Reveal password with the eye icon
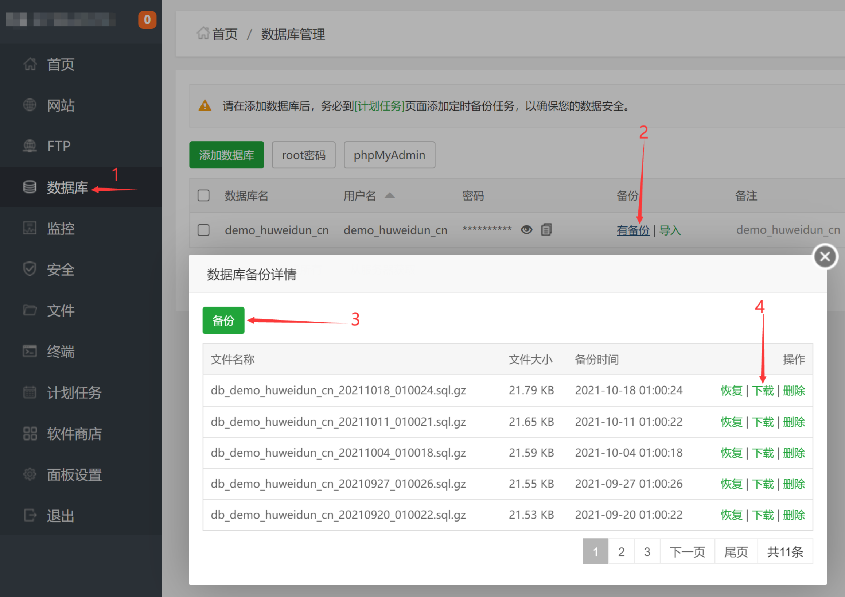This screenshot has width=845, height=597. click(x=527, y=230)
